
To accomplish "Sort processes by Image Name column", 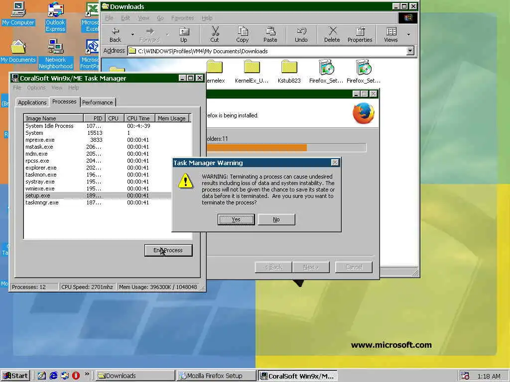I will pos(53,118).
